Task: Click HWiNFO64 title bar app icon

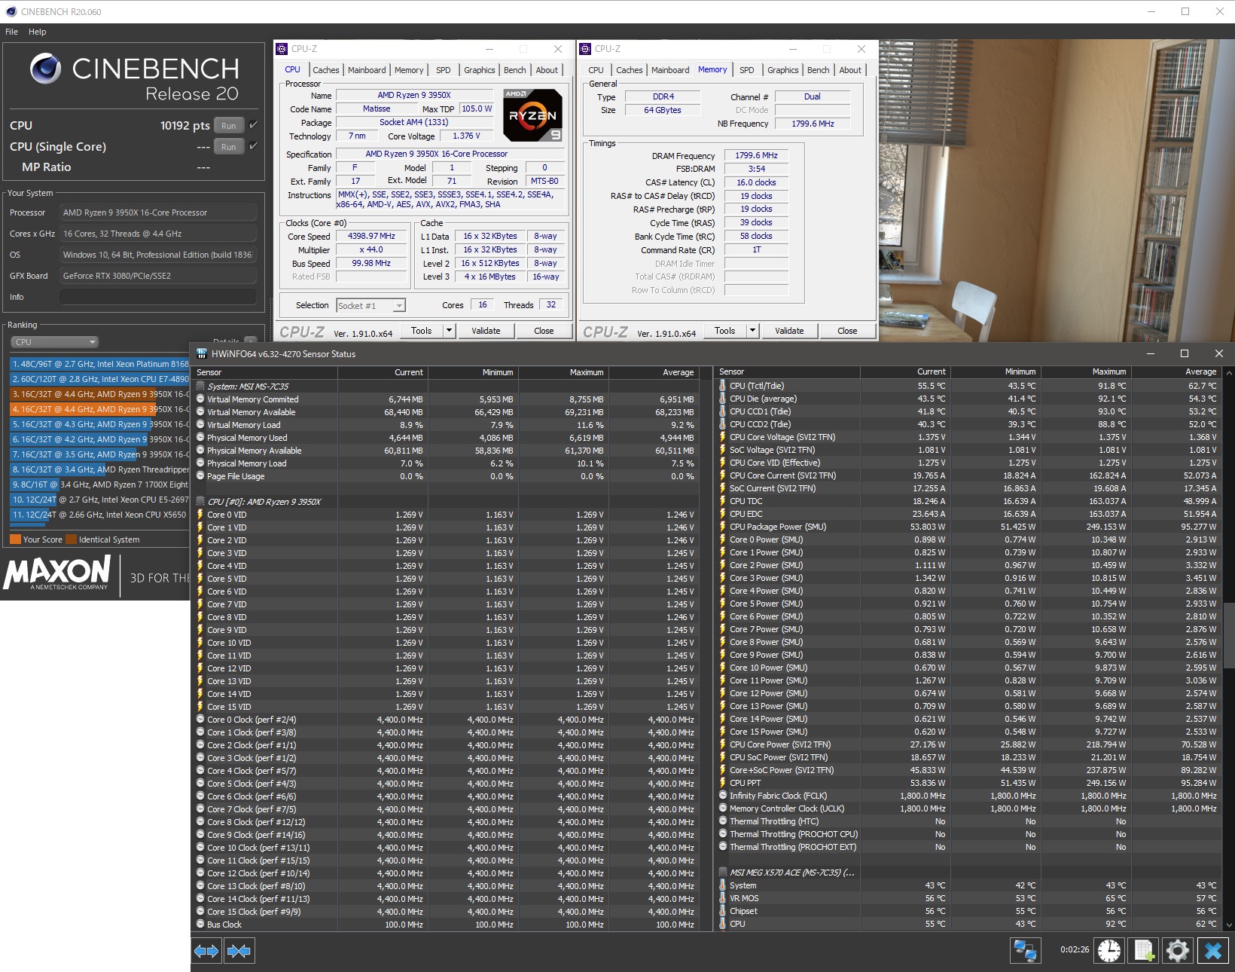Action: (201, 353)
